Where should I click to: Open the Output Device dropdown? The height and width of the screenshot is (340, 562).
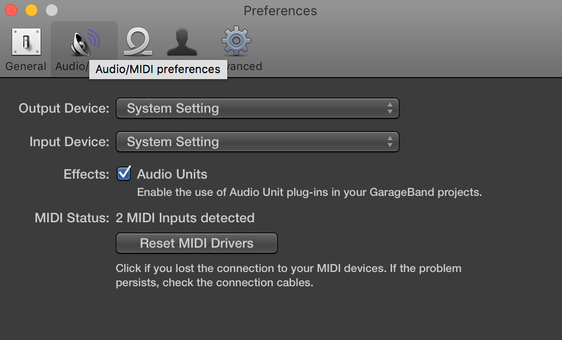coord(257,109)
